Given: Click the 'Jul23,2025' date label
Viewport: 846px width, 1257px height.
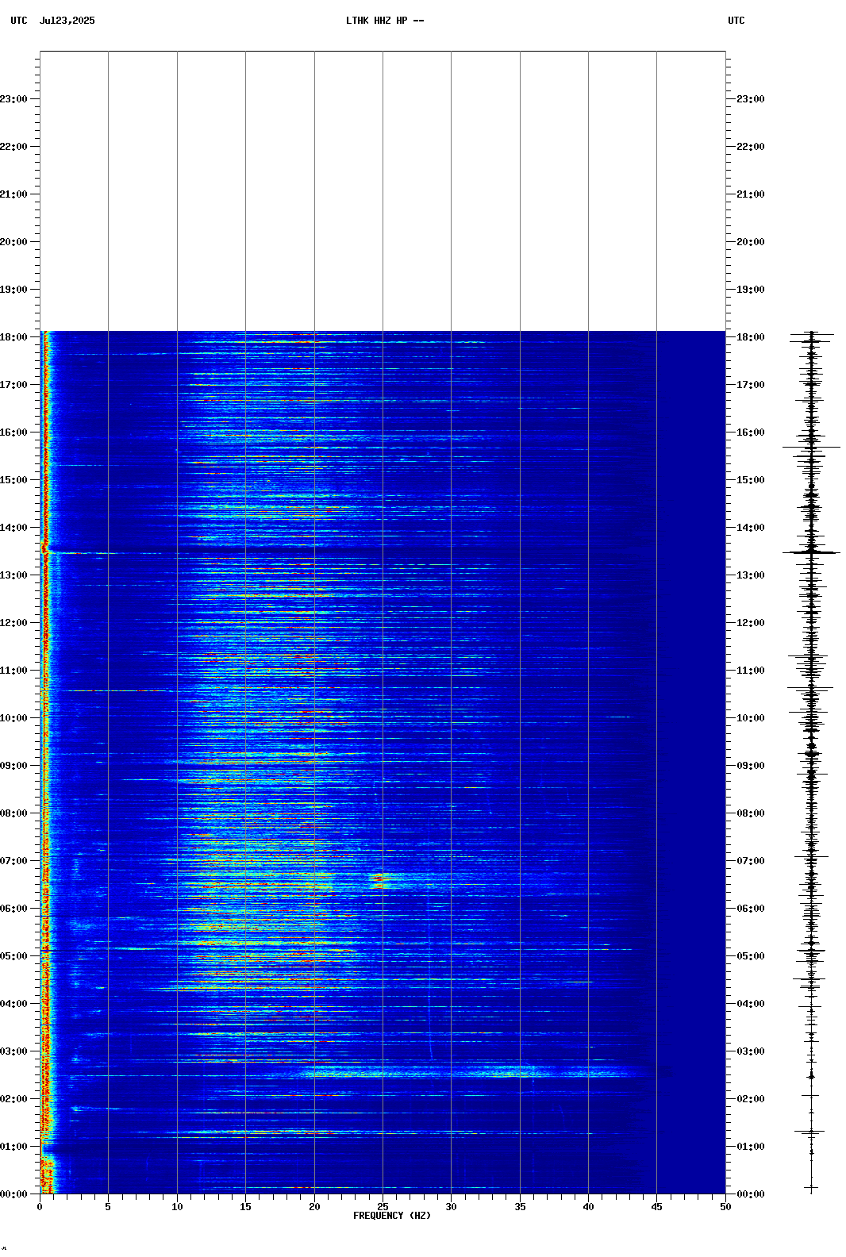Looking at the screenshot, I should coord(67,21).
